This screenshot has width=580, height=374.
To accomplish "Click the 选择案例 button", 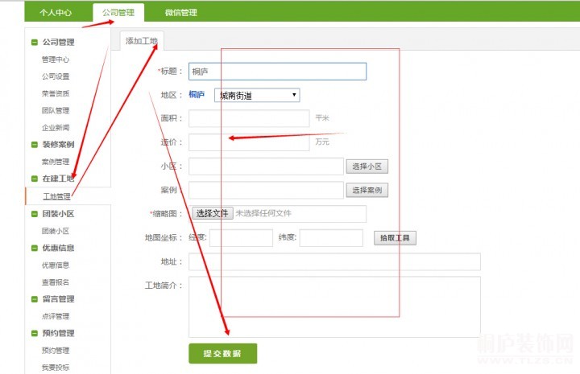I will [368, 191].
